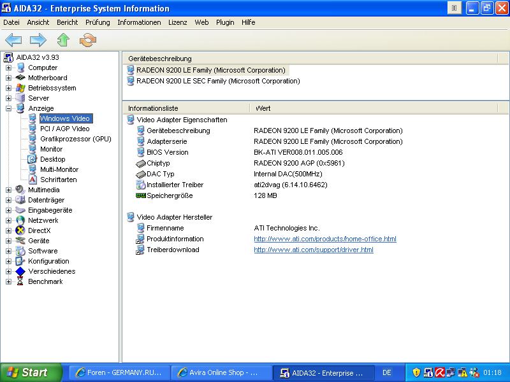Image resolution: width=510 pixels, height=382 pixels.
Task: Expand the Multimedia tree node
Action: click(x=9, y=190)
